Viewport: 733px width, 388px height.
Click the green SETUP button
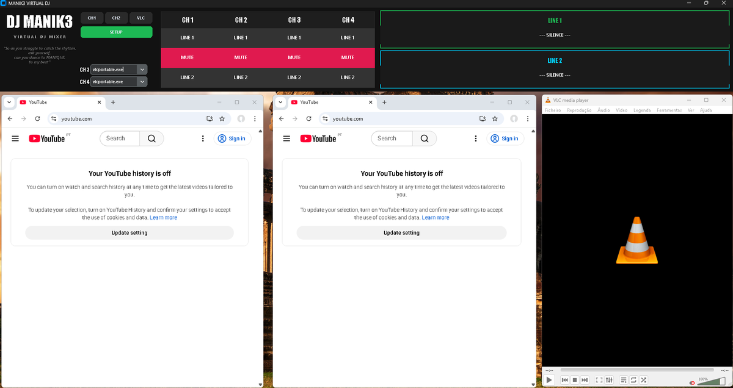click(116, 32)
